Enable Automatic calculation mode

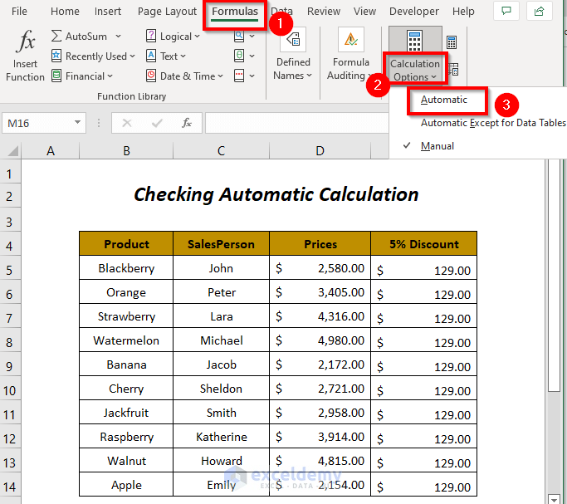[444, 100]
